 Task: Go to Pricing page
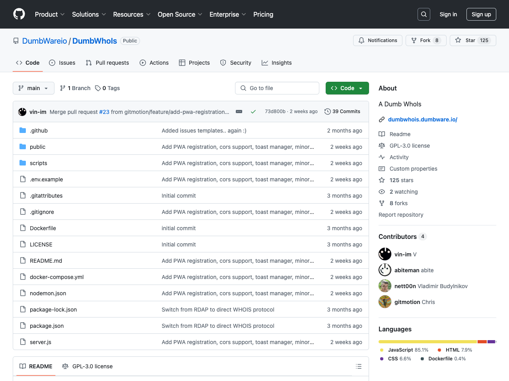[x=263, y=14]
